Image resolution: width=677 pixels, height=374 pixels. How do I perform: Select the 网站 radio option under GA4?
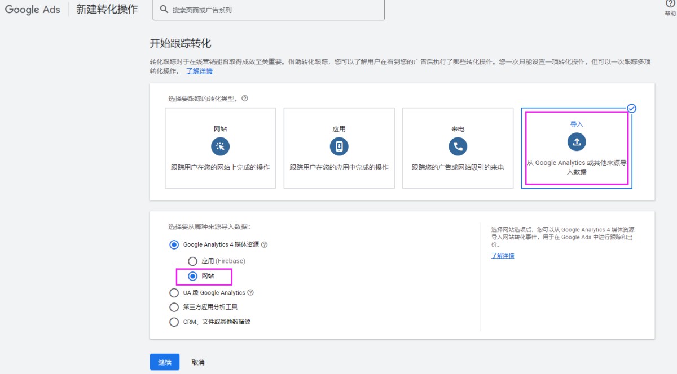192,276
